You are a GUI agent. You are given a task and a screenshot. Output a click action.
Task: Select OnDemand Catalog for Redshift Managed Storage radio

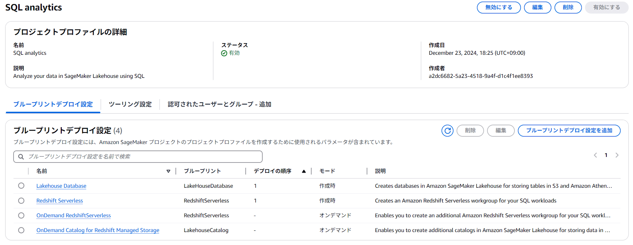click(x=21, y=230)
